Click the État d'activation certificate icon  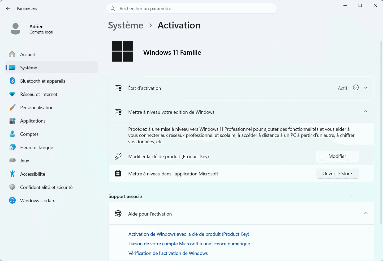coord(118,88)
